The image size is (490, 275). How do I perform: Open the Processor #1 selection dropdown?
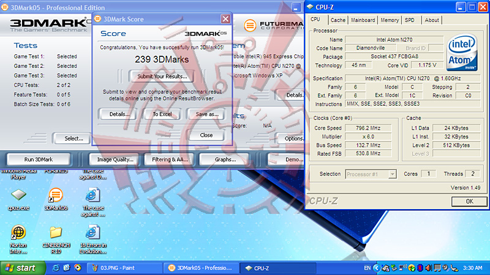(371, 174)
